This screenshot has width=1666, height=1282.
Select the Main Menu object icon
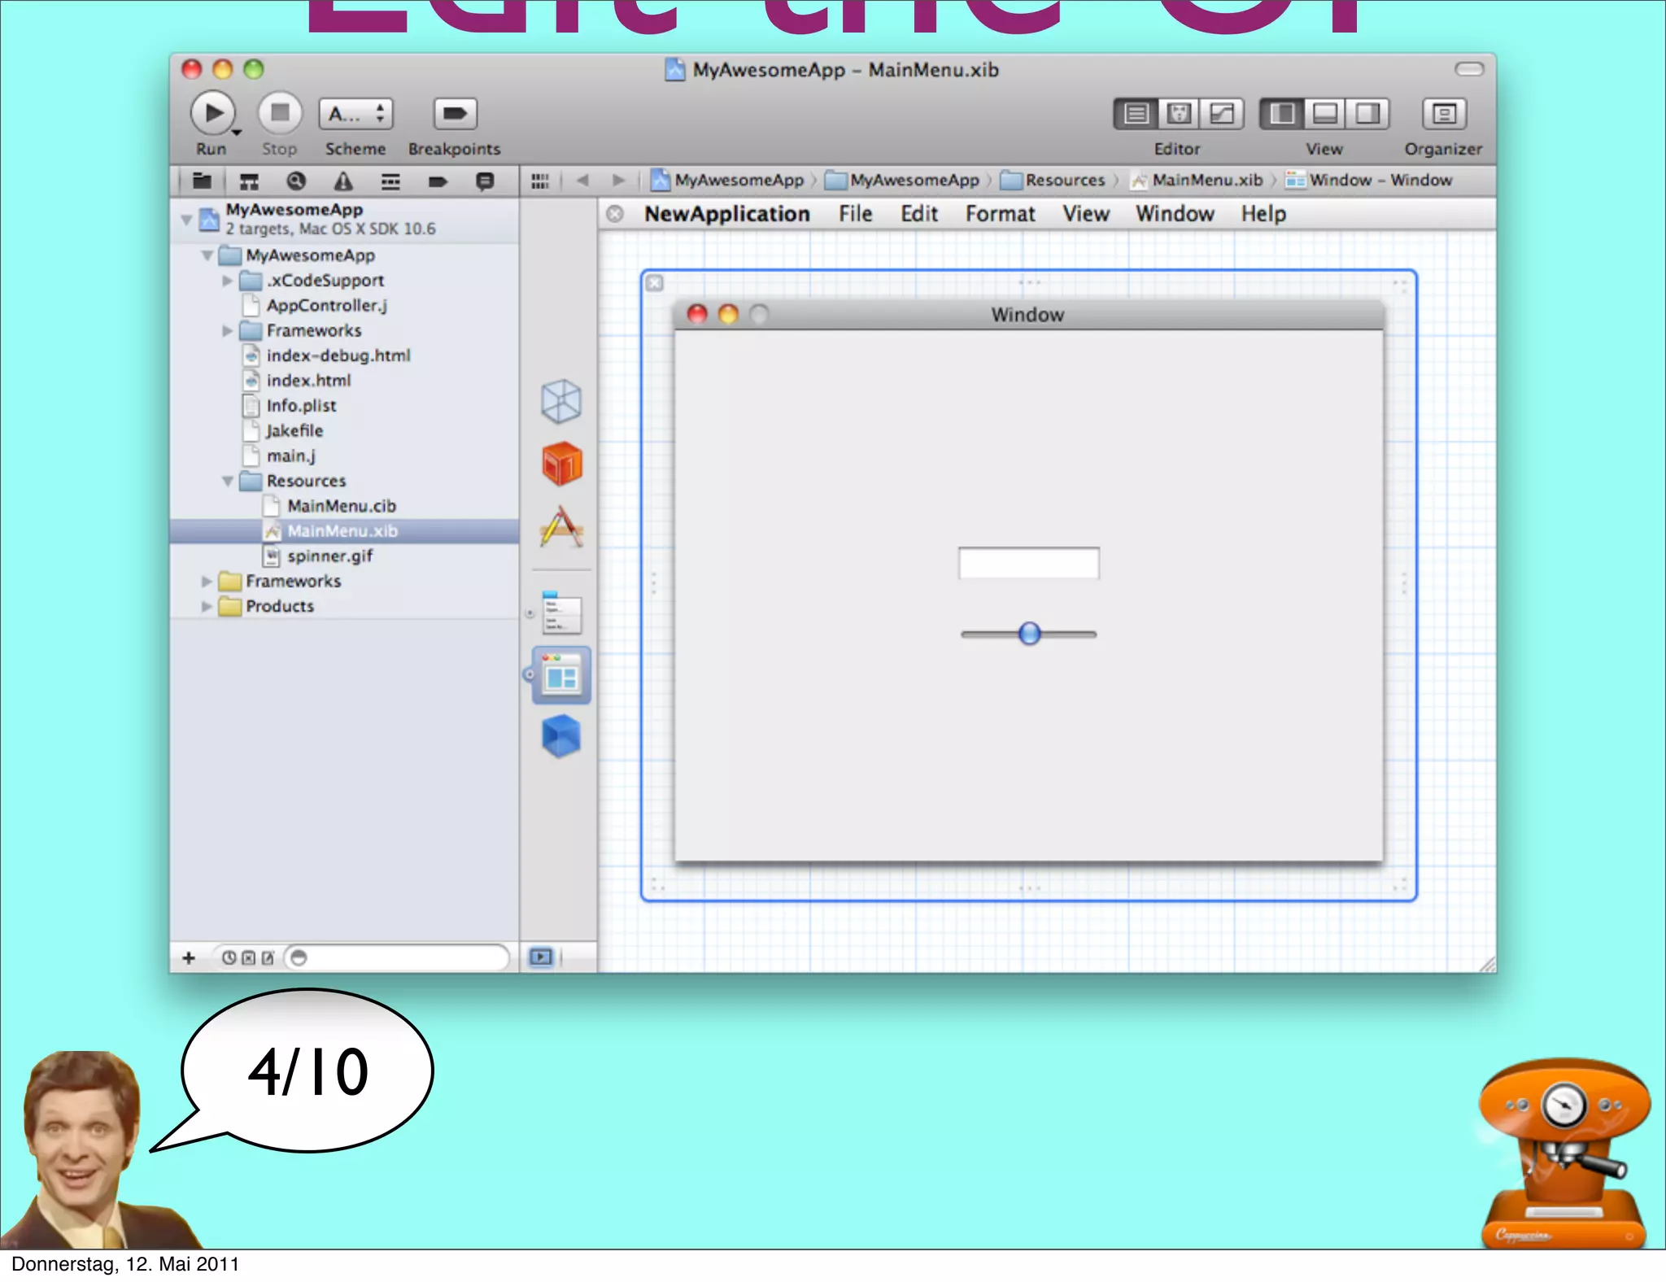coord(561,613)
